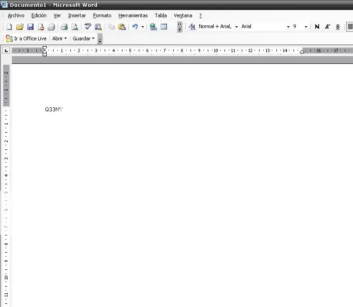This screenshot has width=353, height=307.
Task: Create a new blank document
Action: point(9,27)
